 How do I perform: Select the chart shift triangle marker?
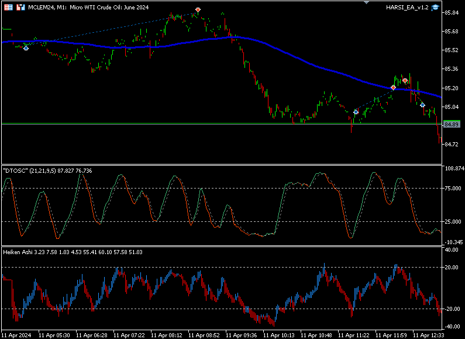(x=367, y=2)
